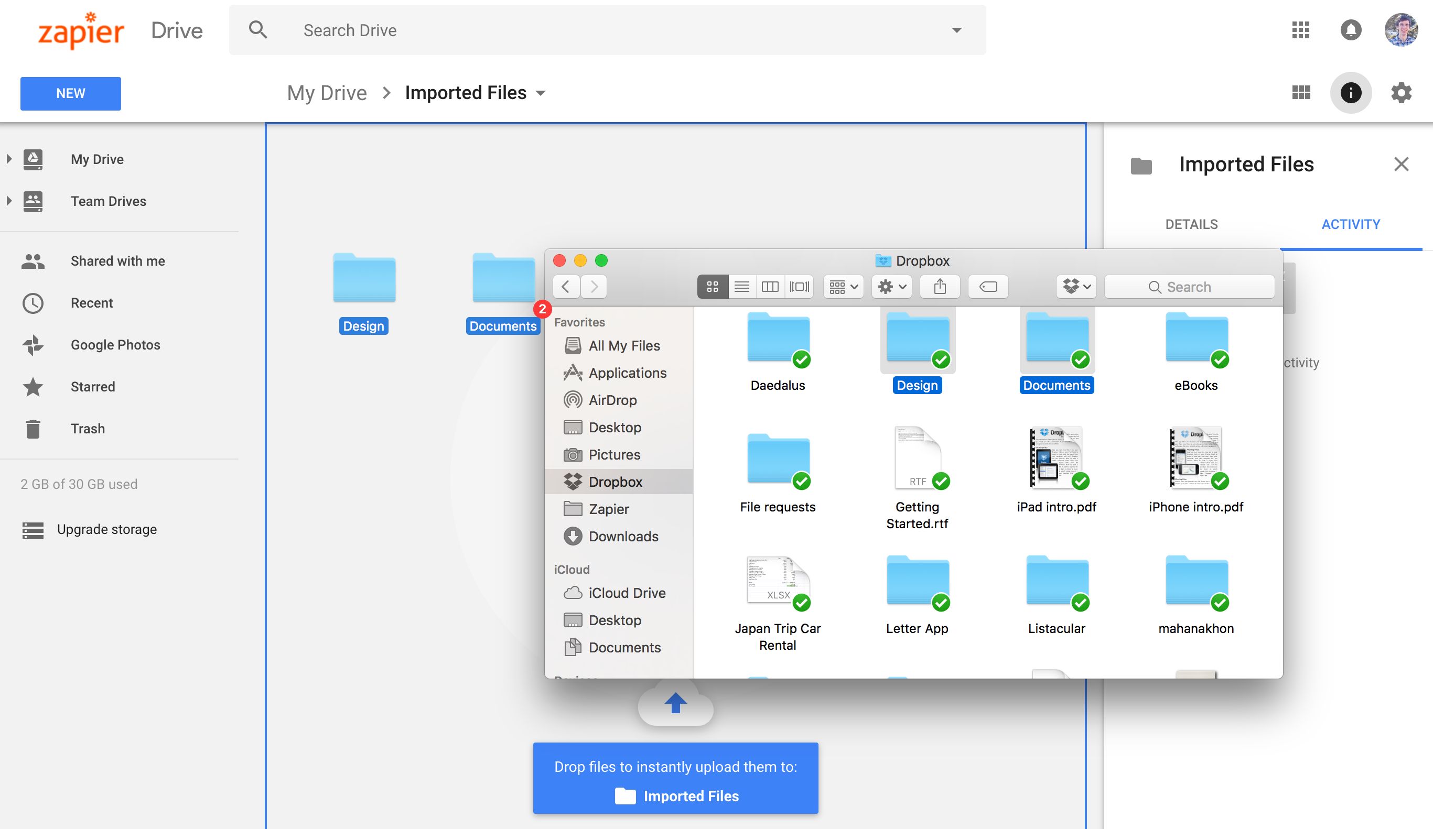Viewport: 1433px width, 829px height.
Task: Switch to the Details tab
Action: click(x=1191, y=224)
